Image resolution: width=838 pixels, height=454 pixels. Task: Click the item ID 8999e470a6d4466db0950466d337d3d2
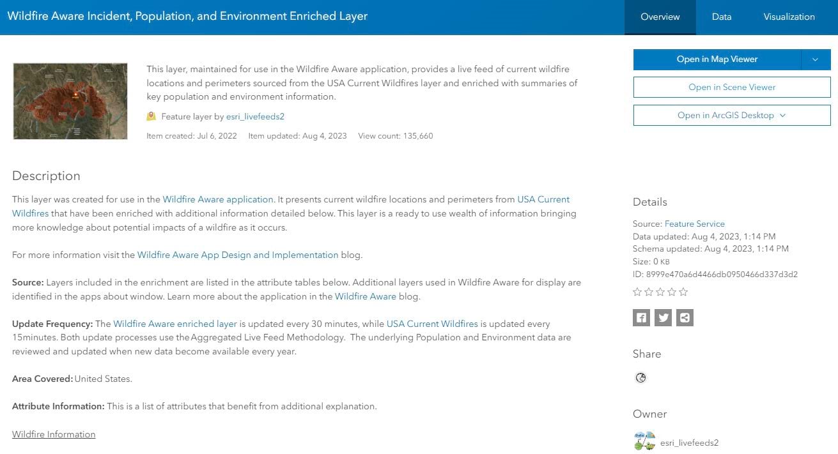tap(715, 275)
